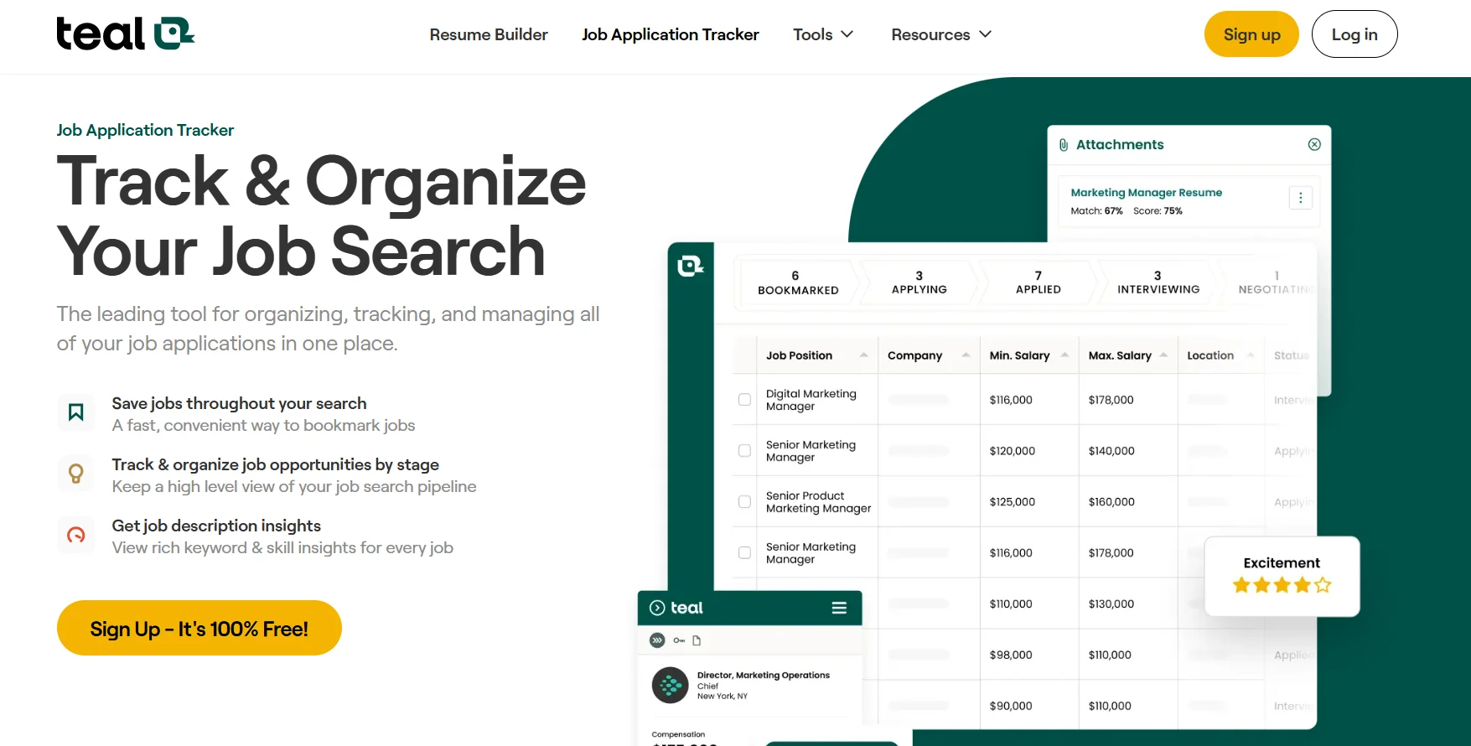The image size is (1471, 746).
Task: Click the paperclip icon next to Attachments
Action: click(x=1064, y=145)
